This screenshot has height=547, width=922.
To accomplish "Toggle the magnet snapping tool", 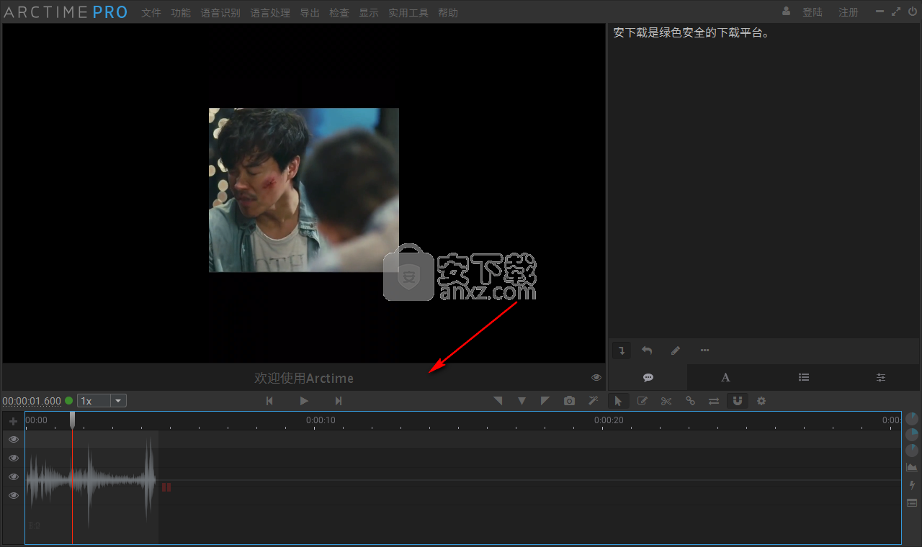I will pyautogui.click(x=738, y=401).
